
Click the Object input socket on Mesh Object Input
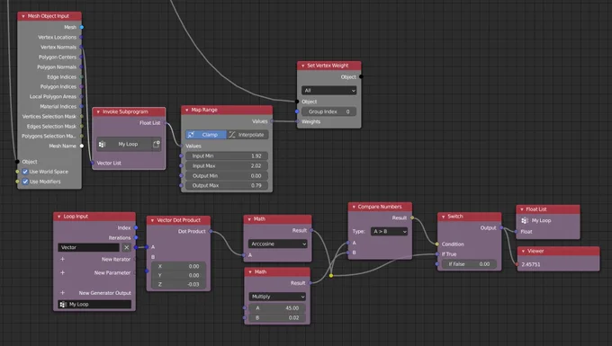coord(17,162)
